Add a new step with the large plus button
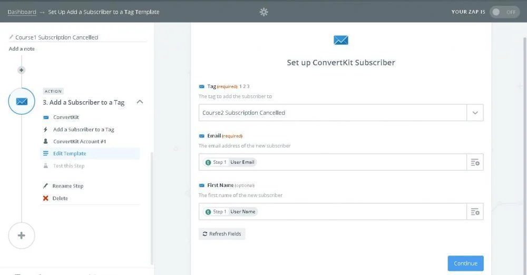Viewport: 527px width, 275px height. click(22, 235)
